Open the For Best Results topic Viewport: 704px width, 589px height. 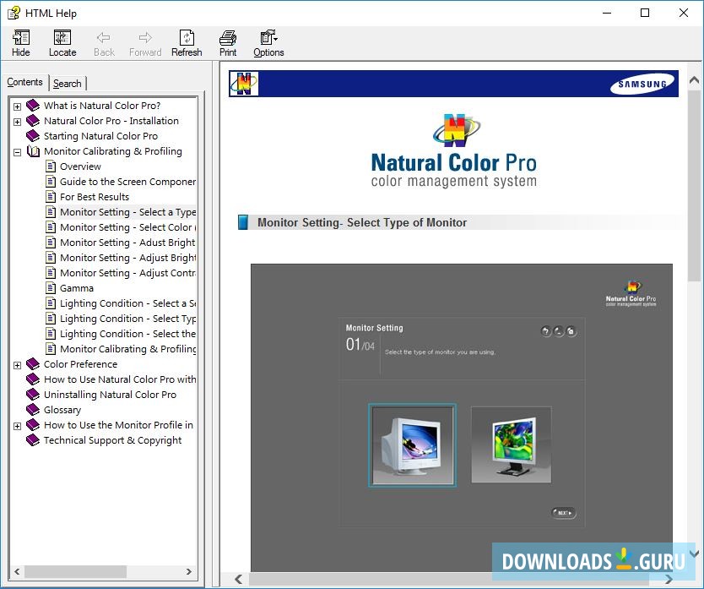[95, 197]
